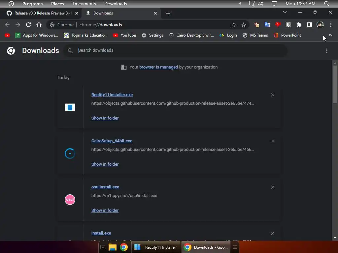Click the share page icon in address bar
The image size is (338, 253).
[233, 25]
